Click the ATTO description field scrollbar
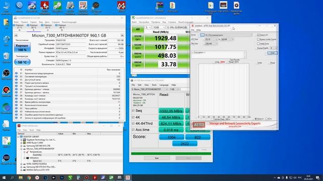Viewport: 323px width, 181px height. [x=245, y=55]
